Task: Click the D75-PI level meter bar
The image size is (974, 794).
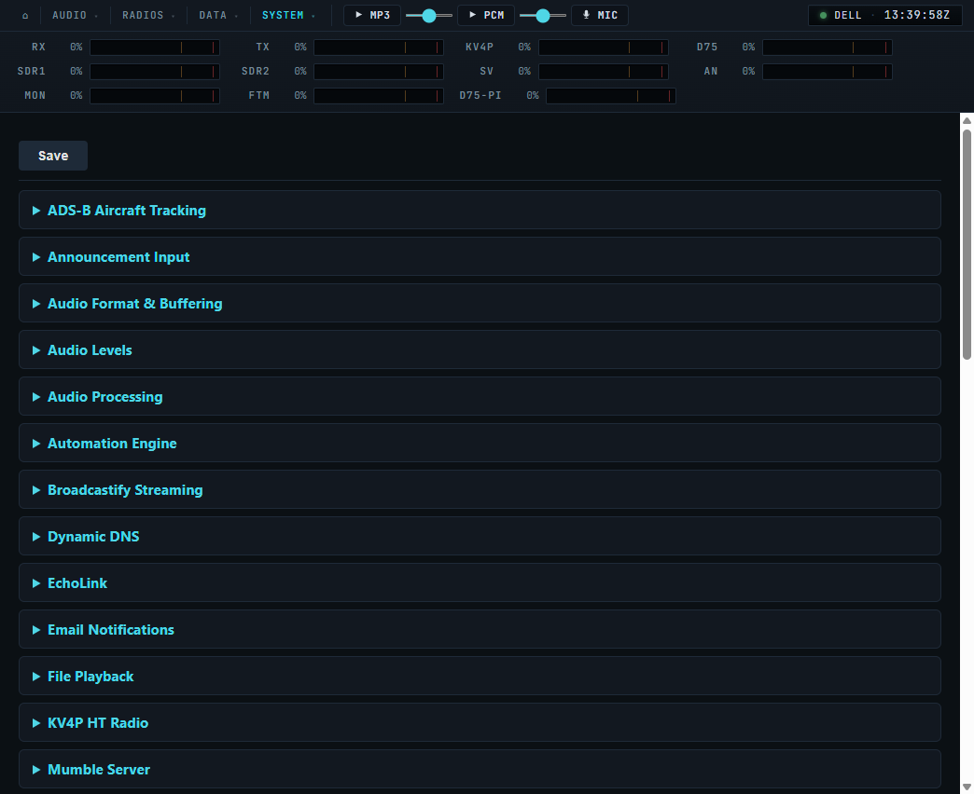Action: pyautogui.click(x=610, y=96)
